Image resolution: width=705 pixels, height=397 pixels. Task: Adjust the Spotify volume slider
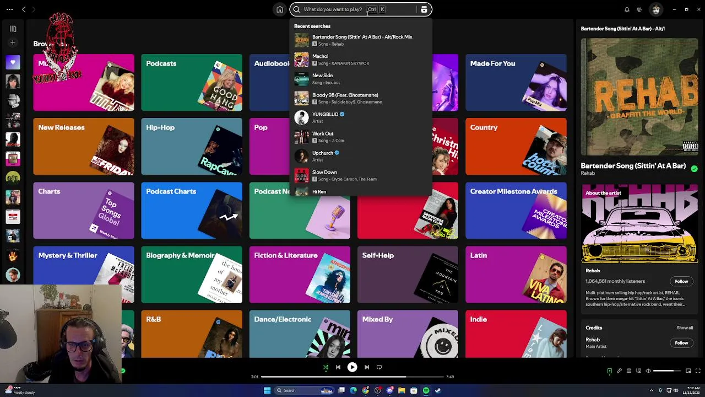667,371
